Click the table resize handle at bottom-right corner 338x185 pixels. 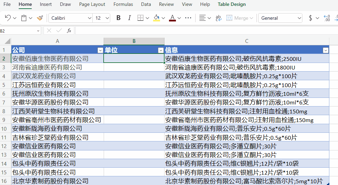328,184
